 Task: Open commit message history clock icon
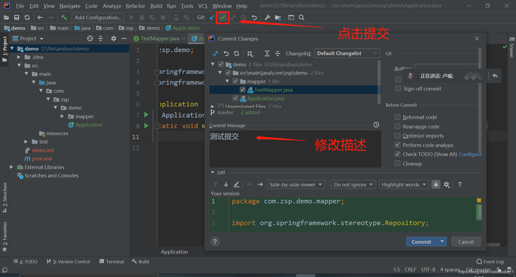pyautogui.click(x=376, y=125)
